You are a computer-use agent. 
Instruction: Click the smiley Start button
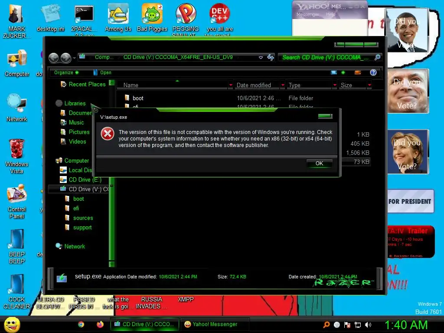coord(12,324)
